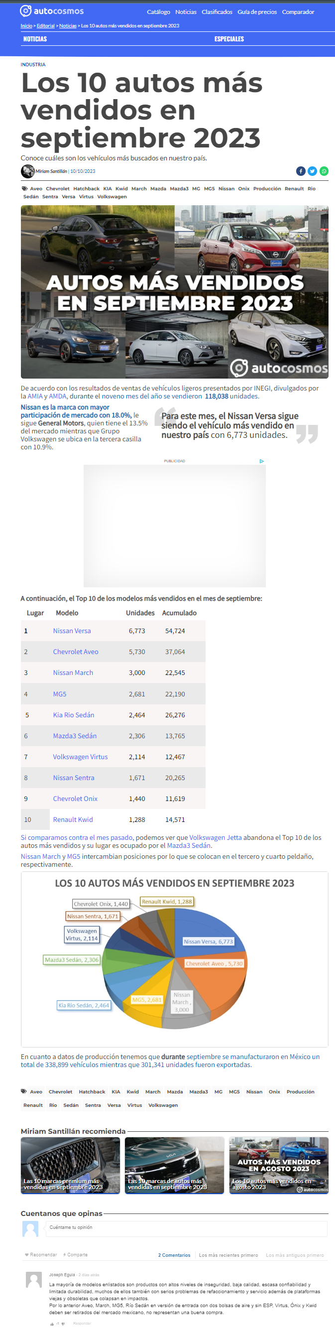Open the ESPECIALES section tab
The image size is (335, 1340).
tap(229, 39)
